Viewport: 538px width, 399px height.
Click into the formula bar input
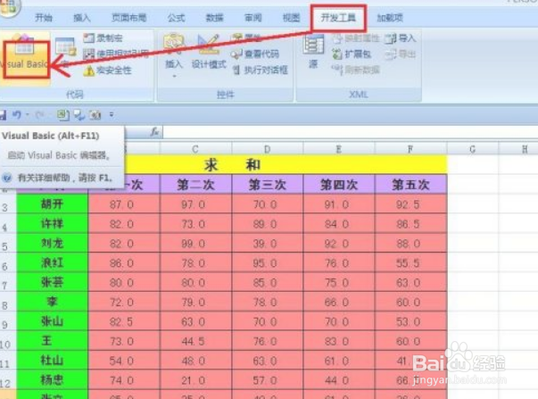(350, 132)
